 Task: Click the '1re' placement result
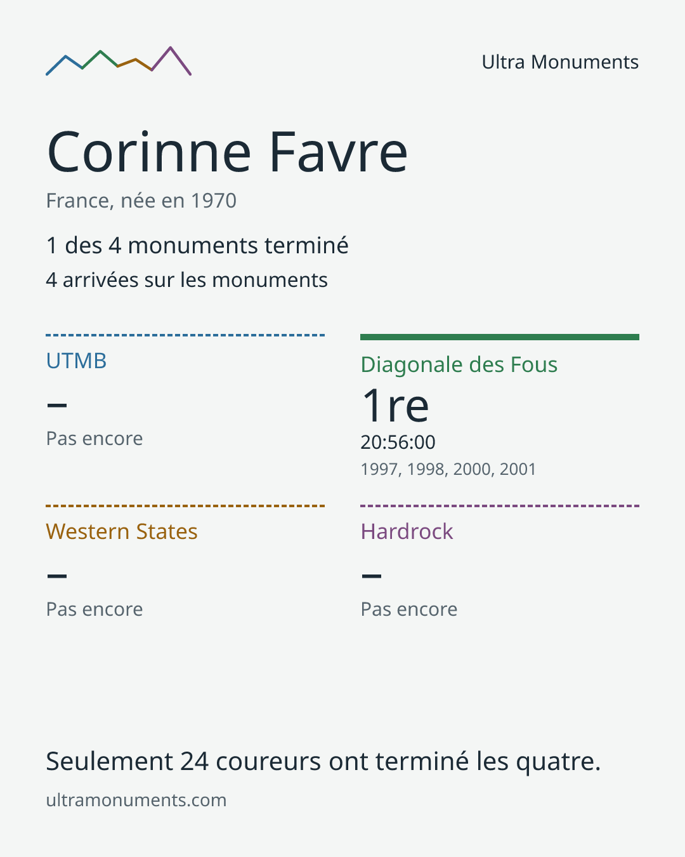pos(395,406)
